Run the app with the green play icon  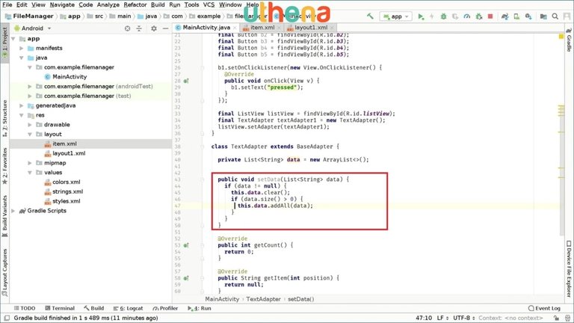421,16
